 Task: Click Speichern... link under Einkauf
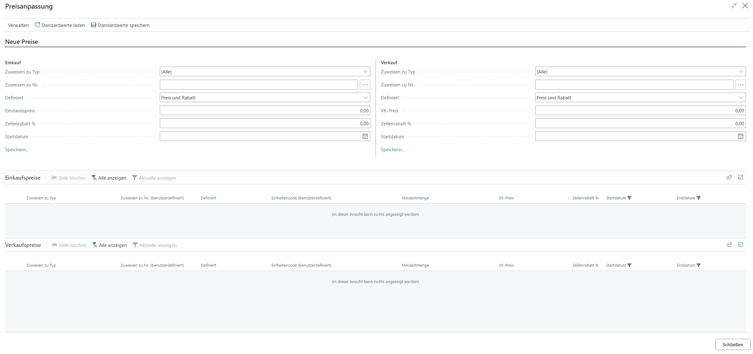click(17, 150)
